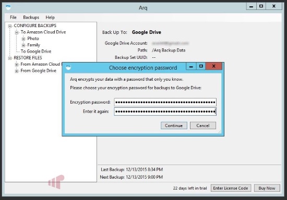The width and height of the screenshot is (287, 200).
Task: Click the Enter it again password field
Action: click(165, 111)
